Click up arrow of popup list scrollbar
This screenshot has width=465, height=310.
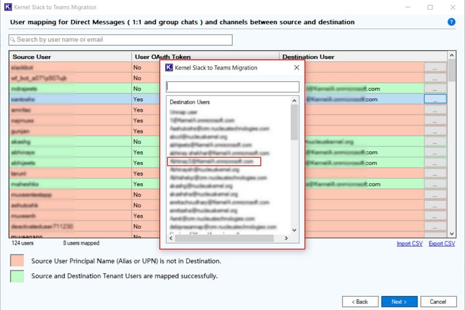(294, 101)
